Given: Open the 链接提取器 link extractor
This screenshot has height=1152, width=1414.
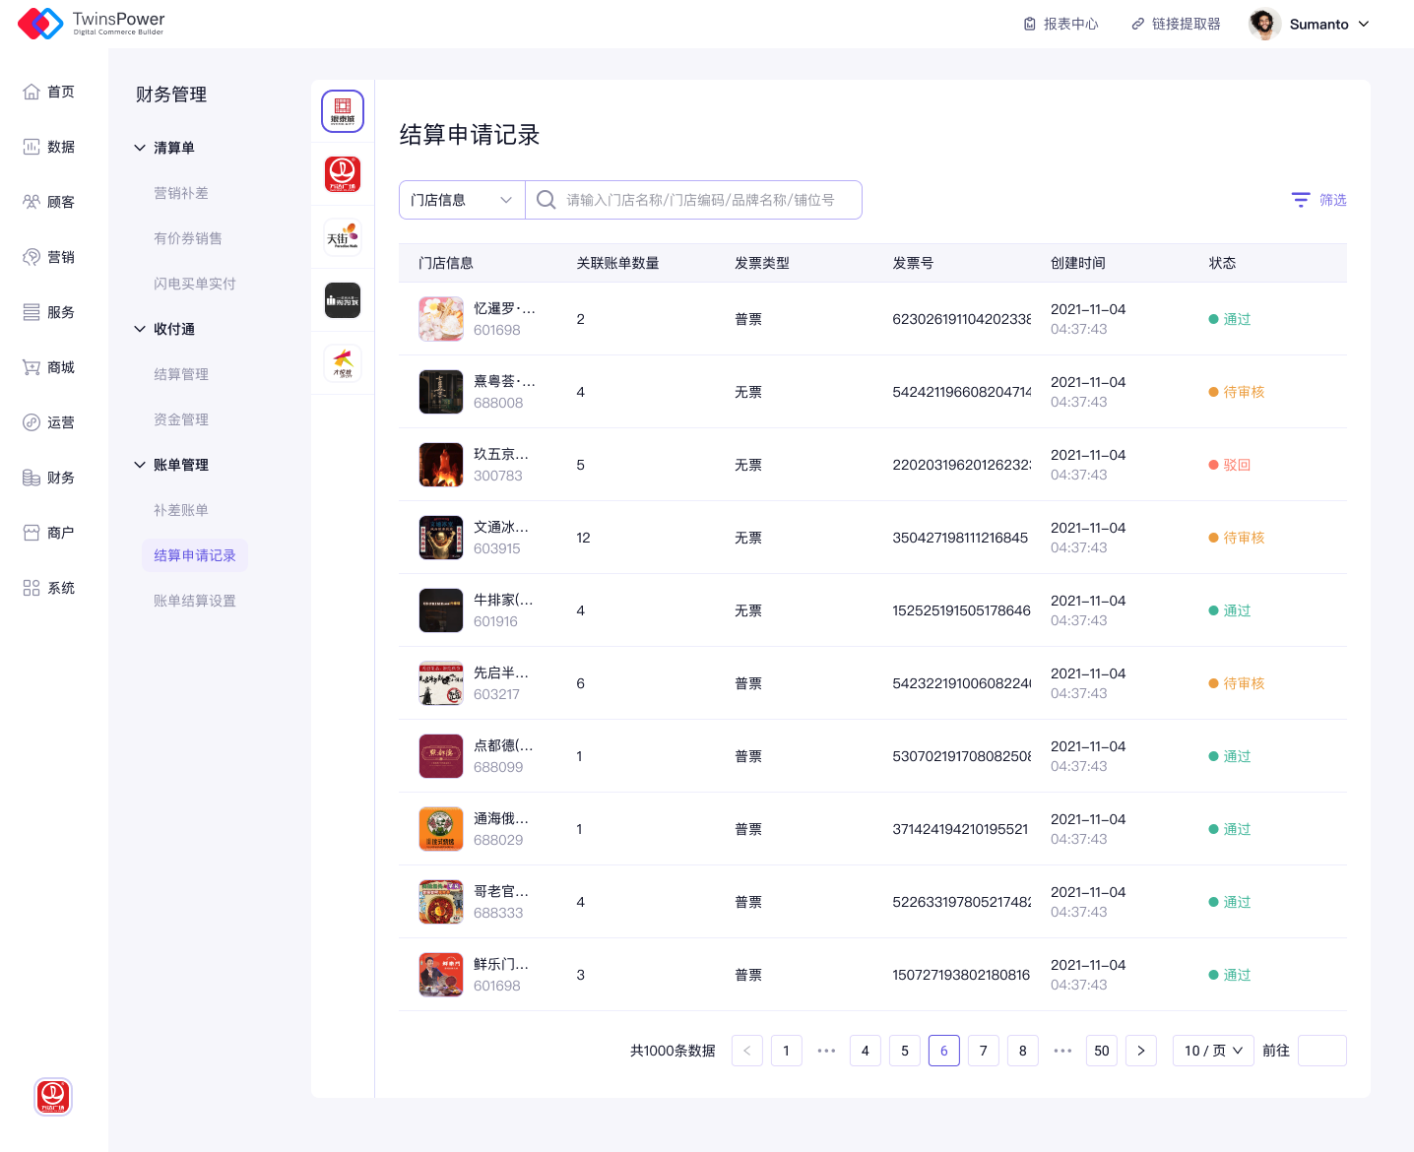Looking at the screenshot, I should [1176, 24].
